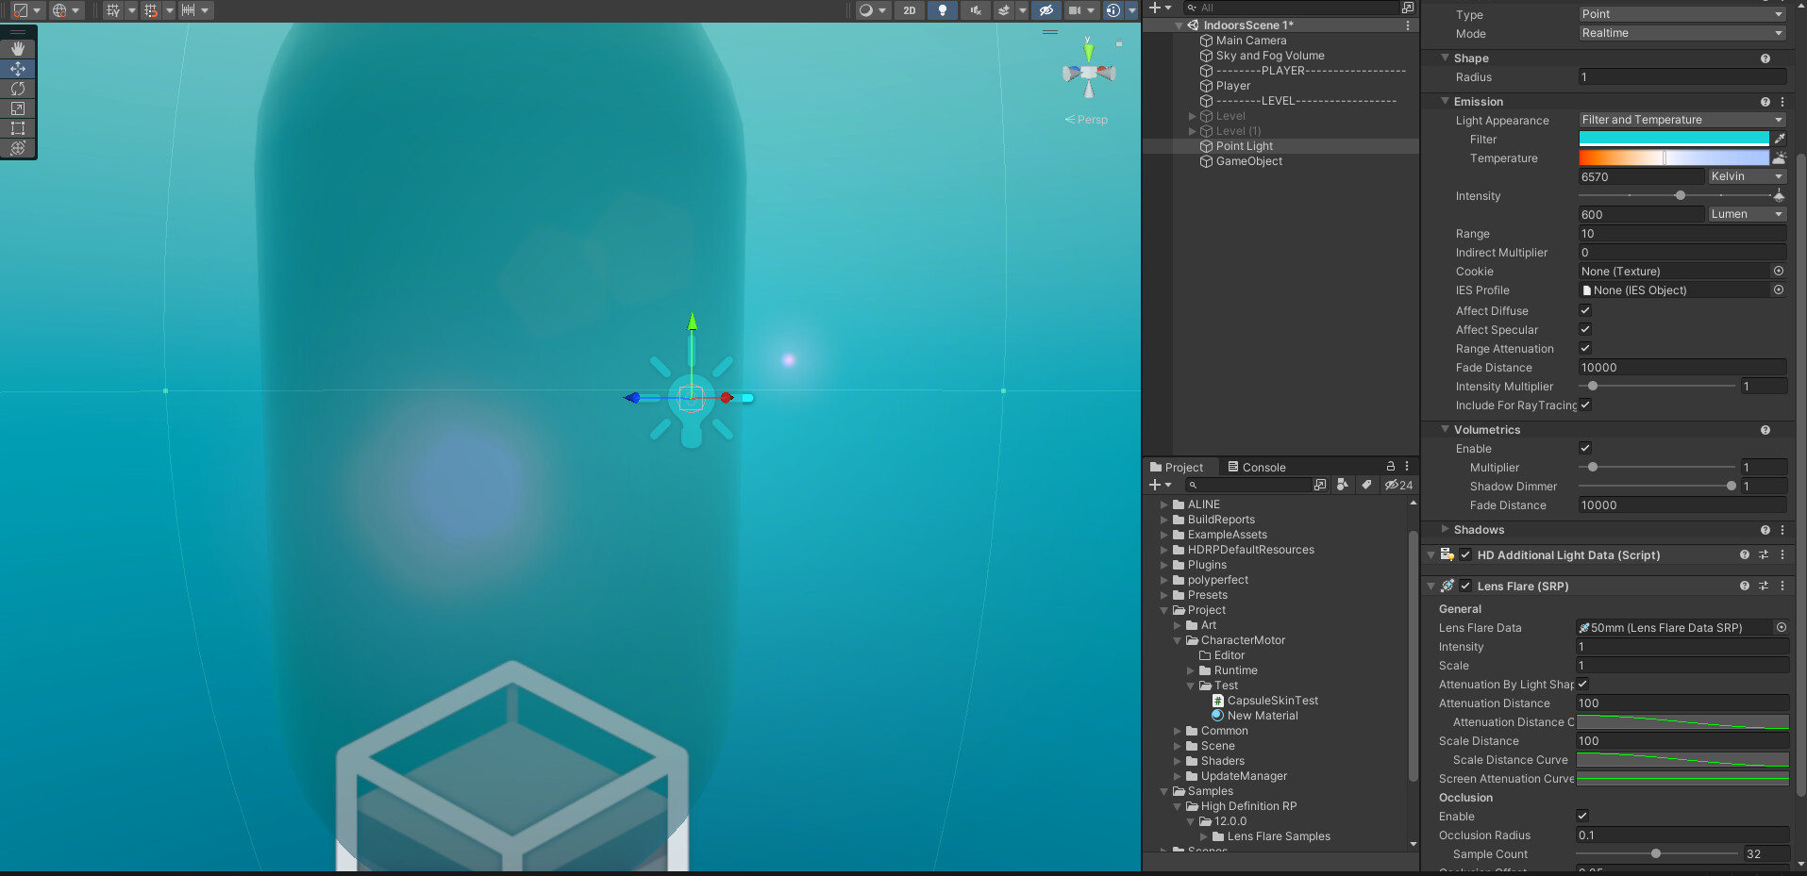
Task: Open the Light Appearance dropdown
Action: (x=1681, y=120)
